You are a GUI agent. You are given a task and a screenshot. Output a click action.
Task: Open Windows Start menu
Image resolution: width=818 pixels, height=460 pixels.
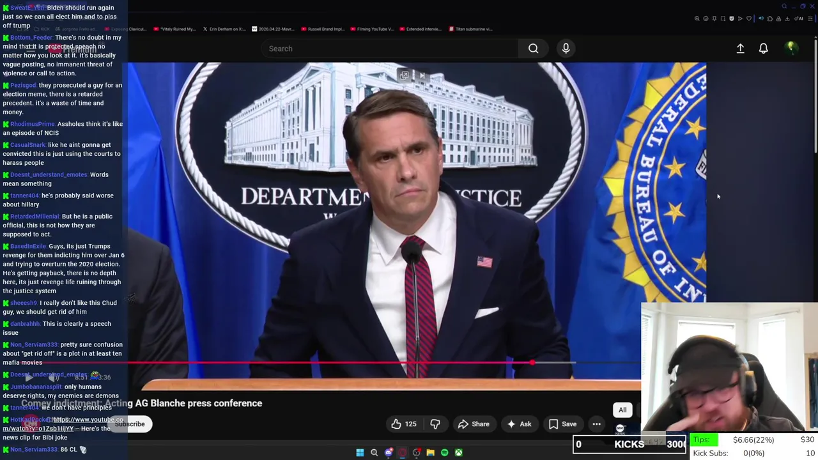coord(360,452)
